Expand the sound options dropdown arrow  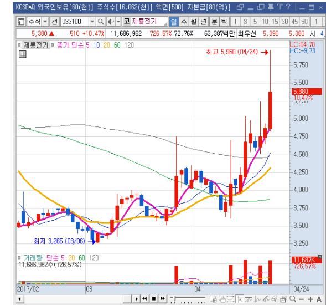point(118,22)
